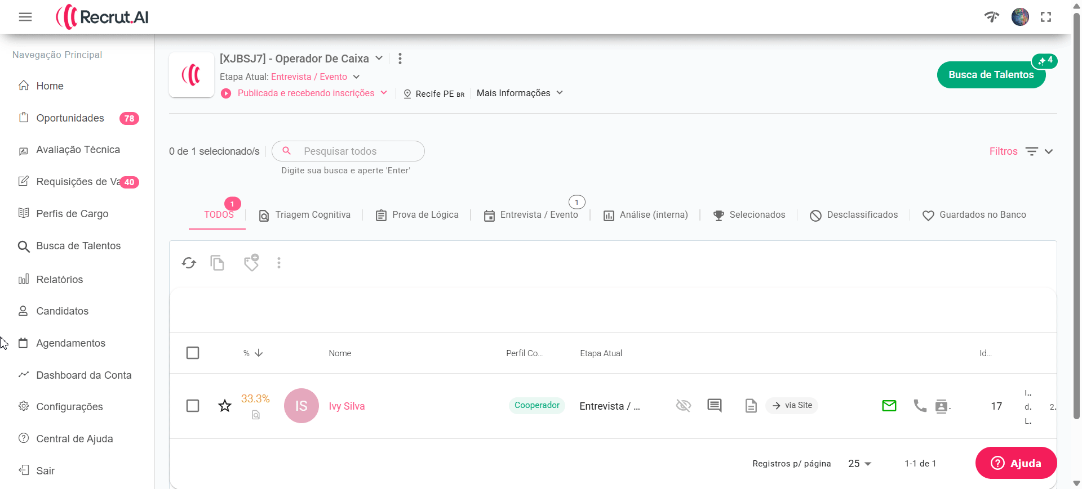Click the refresh candidates list icon

[x=189, y=263]
